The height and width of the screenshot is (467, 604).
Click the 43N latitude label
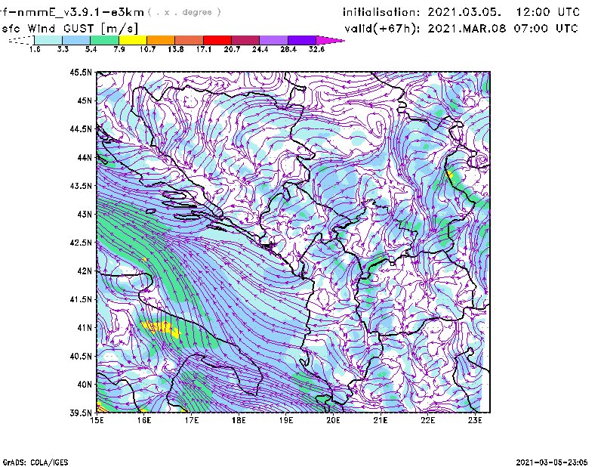coord(85,214)
